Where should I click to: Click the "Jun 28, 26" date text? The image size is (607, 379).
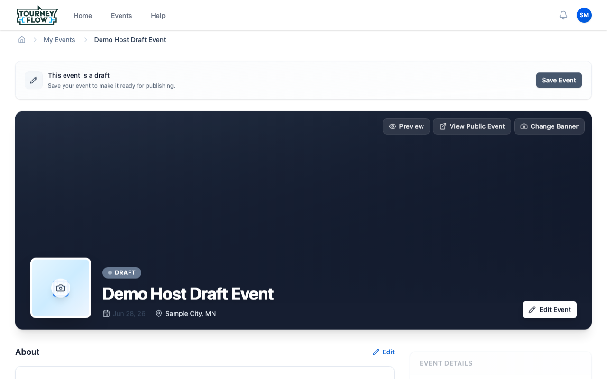click(129, 314)
